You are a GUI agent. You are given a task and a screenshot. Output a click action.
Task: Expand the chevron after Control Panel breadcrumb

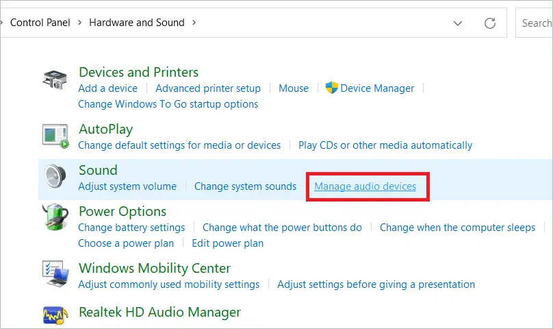pyautogui.click(x=79, y=23)
